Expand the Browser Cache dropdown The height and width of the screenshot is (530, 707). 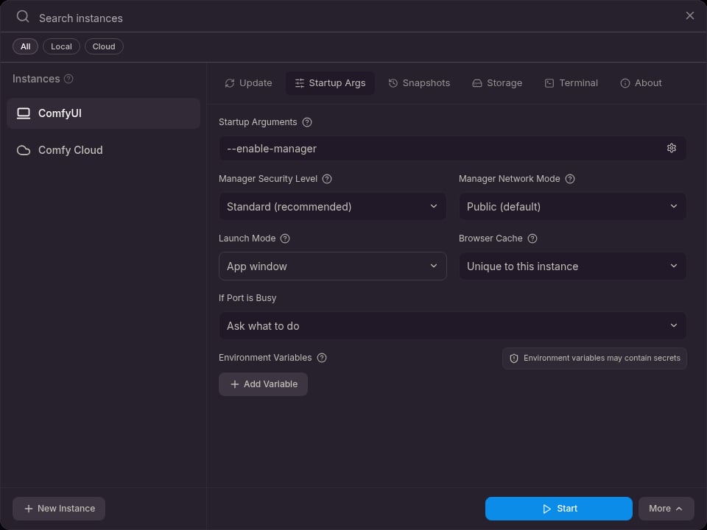click(x=573, y=266)
